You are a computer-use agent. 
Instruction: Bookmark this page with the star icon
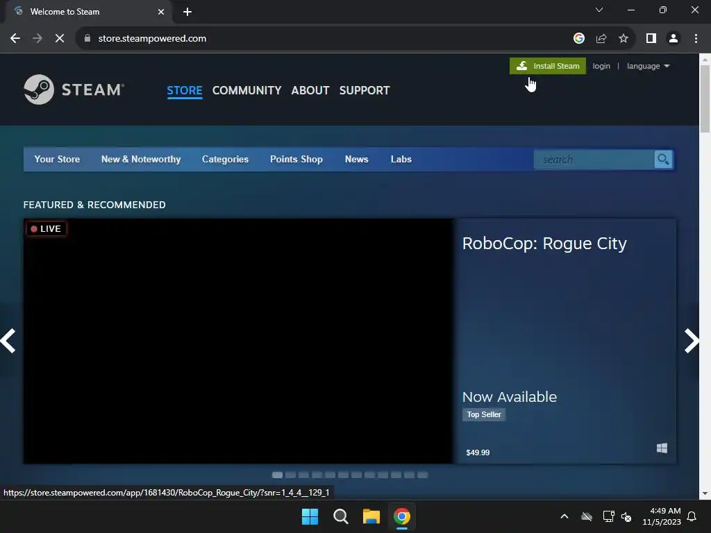(624, 39)
